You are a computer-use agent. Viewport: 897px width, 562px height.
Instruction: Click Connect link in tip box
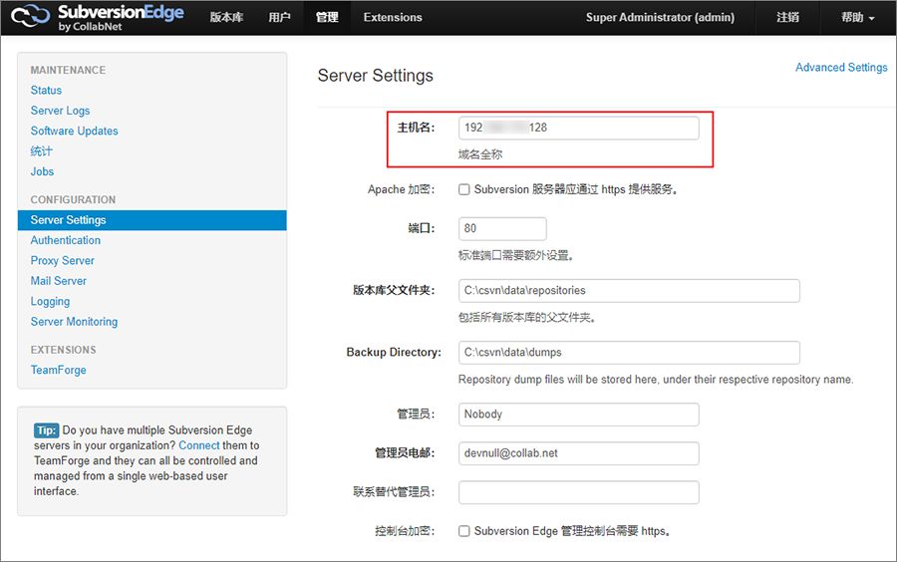point(199,445)
